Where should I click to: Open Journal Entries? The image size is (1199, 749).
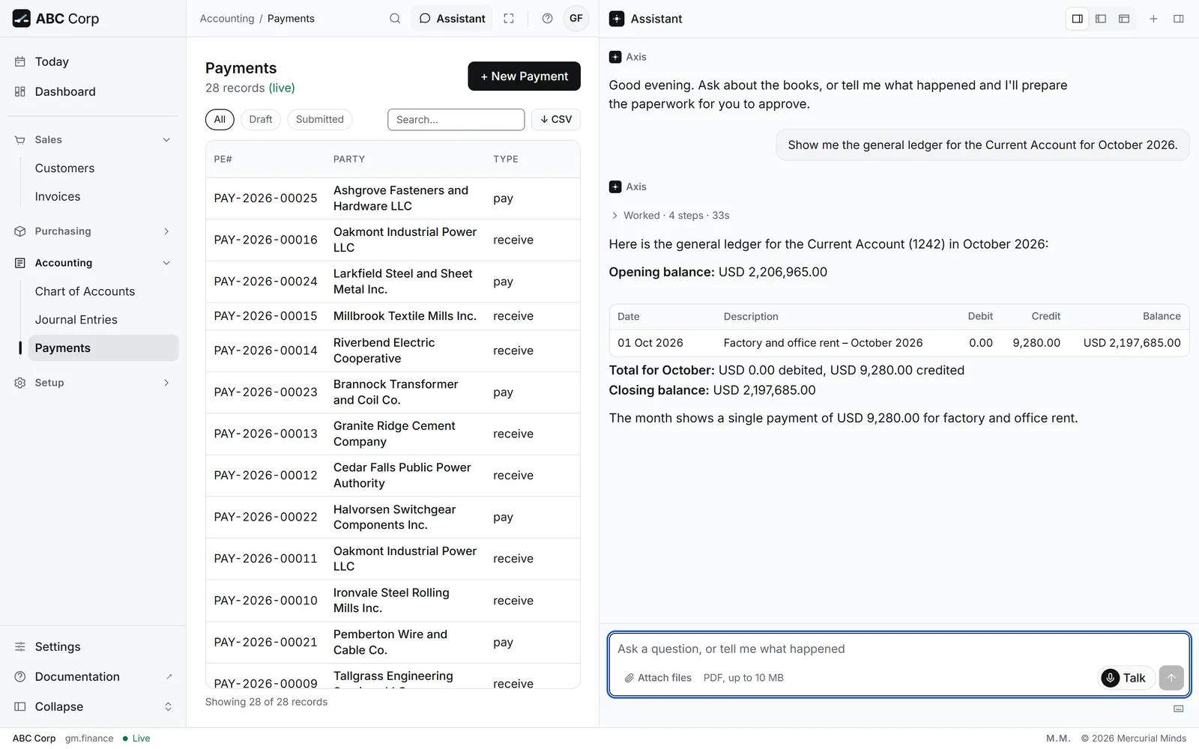point(103,320)
